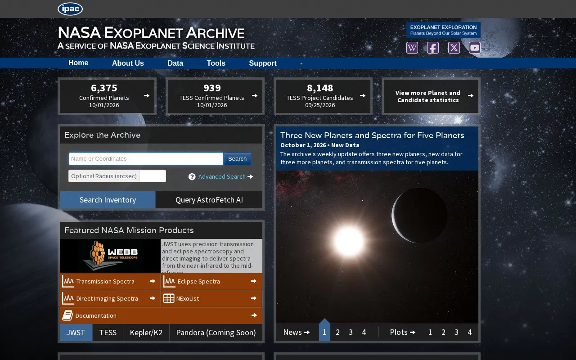Click the star and planet news image

pos(377,247)
